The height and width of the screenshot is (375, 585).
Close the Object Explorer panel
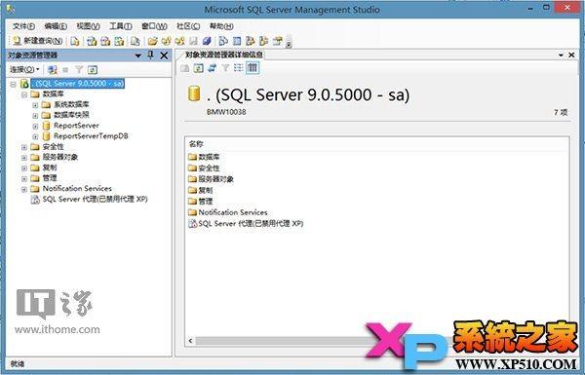click(x=164, y=56)
